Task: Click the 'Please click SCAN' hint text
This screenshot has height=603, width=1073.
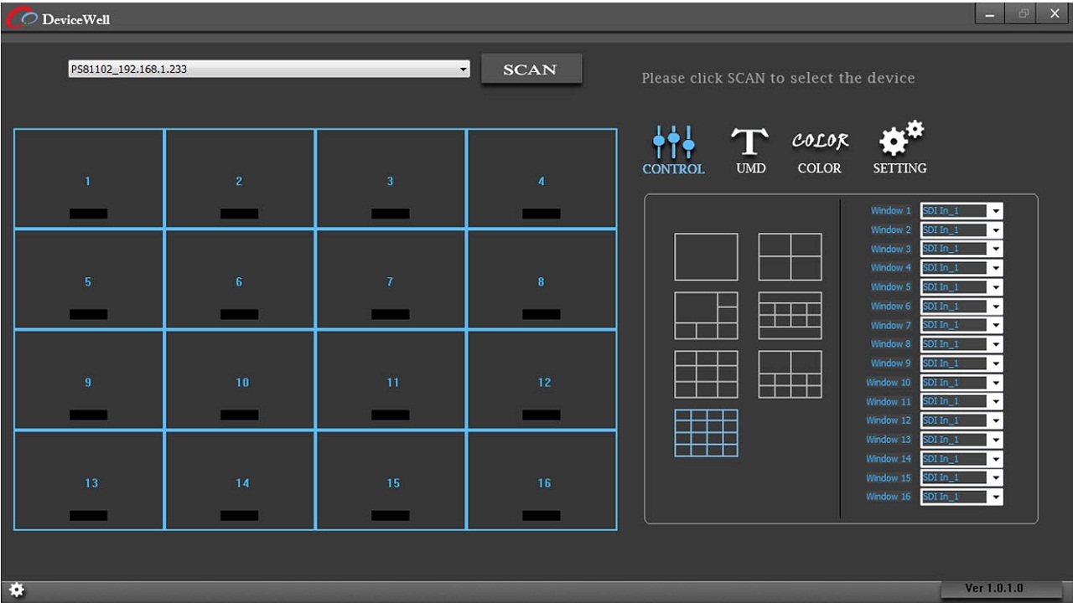Action: click(x=778, y=78)
